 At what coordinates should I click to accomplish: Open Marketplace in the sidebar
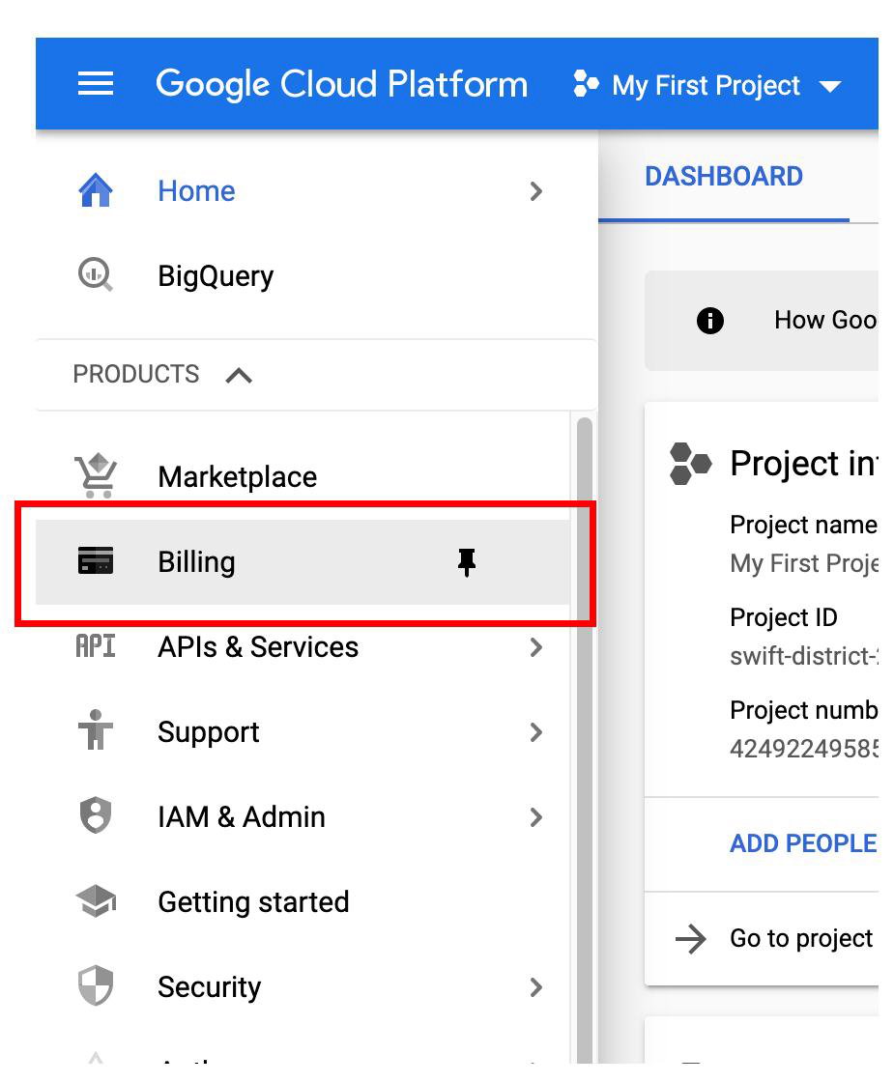pyautogui.click(x=237, y=476)
